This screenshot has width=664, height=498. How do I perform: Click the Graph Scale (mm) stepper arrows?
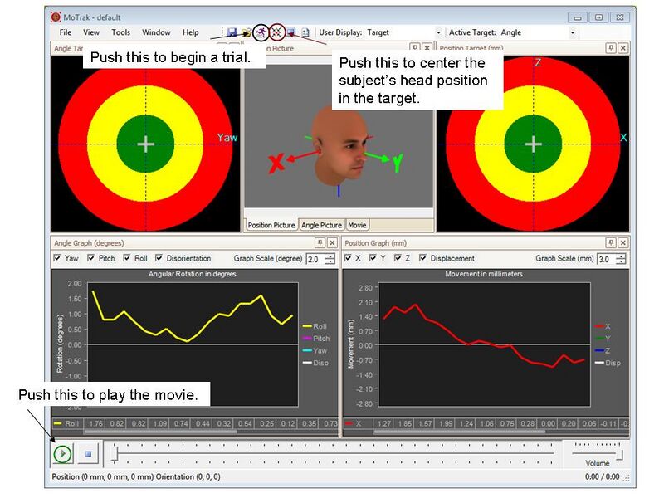point(621,259)
